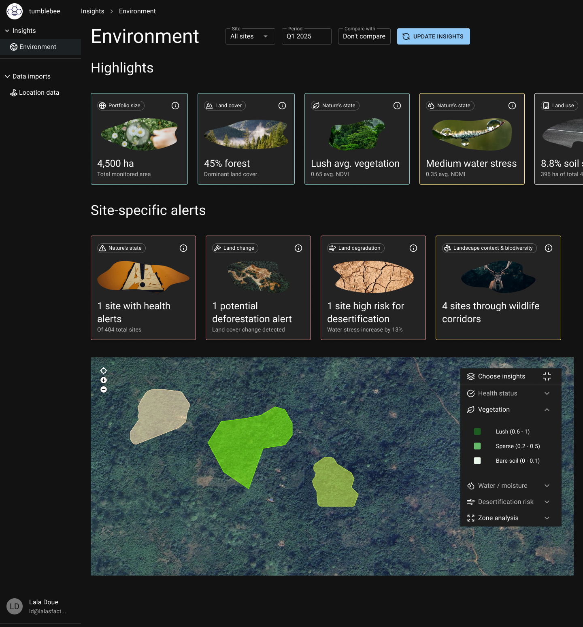Click the Lush dark green swatch
This screenshot has height=627, width=583.
coord(477,431)
